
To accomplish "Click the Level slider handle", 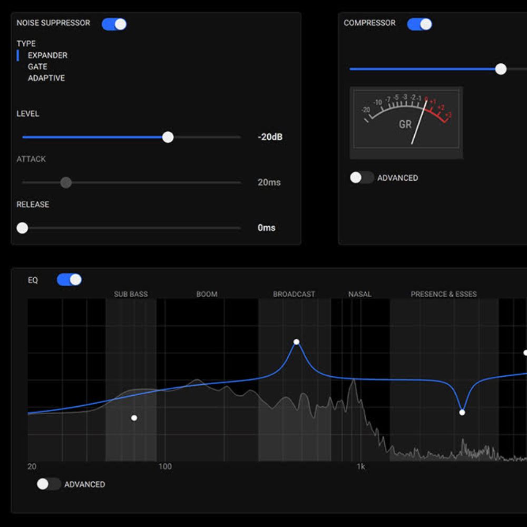I will tap(168, 137).
